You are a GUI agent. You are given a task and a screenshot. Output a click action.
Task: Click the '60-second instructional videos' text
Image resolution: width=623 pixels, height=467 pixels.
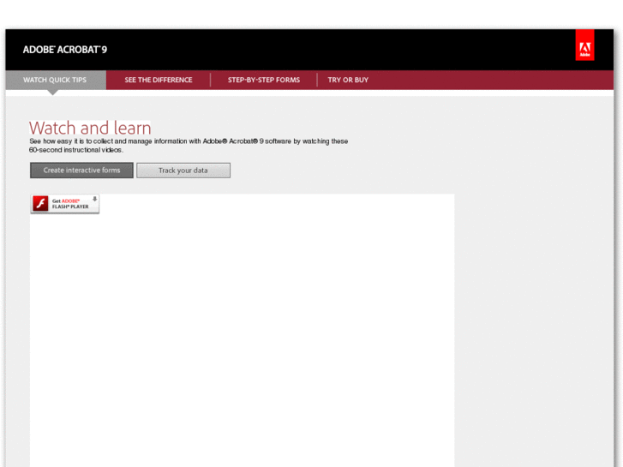pos(76,150)
